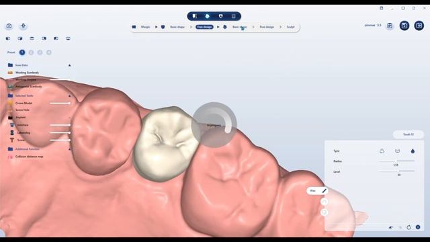The image size is (430, 242).
Task: Click the second tool icon below Wax
Action: (x=324, y=212)
